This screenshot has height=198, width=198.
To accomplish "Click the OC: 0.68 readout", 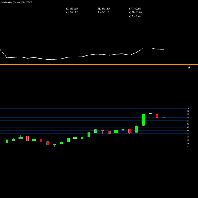I will point(135,9).
